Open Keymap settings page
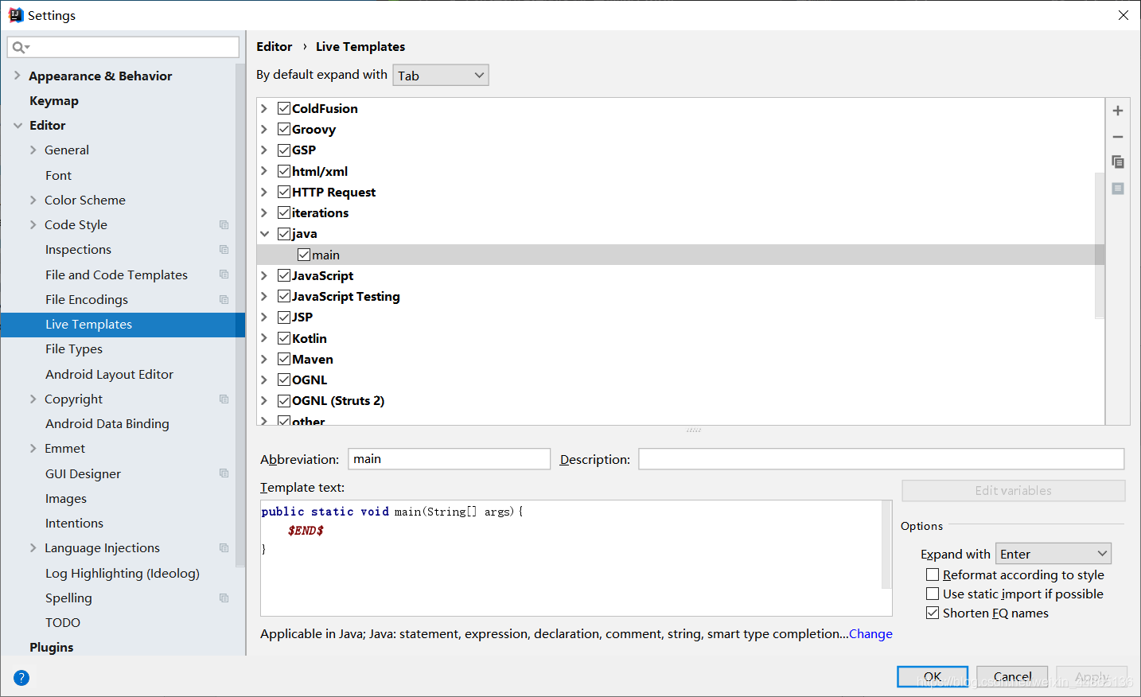 54,101
